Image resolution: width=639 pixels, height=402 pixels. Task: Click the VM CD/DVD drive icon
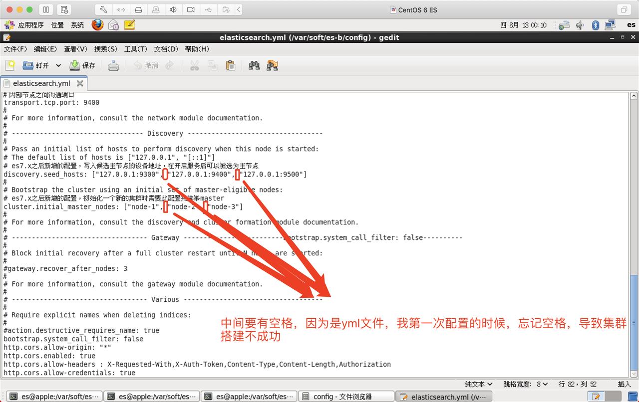(156, 9)
